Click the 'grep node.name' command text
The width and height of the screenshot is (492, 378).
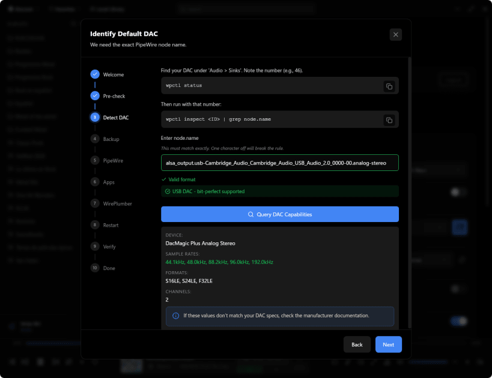point(250,119)
